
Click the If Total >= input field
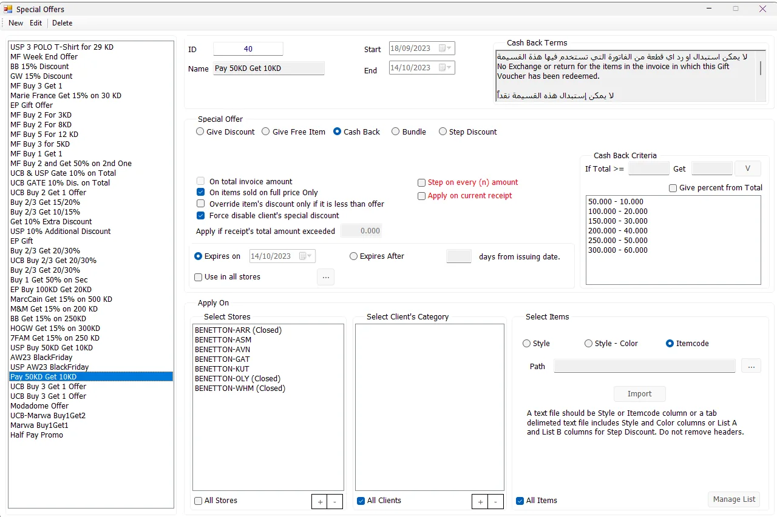click(x=648, y=168)
